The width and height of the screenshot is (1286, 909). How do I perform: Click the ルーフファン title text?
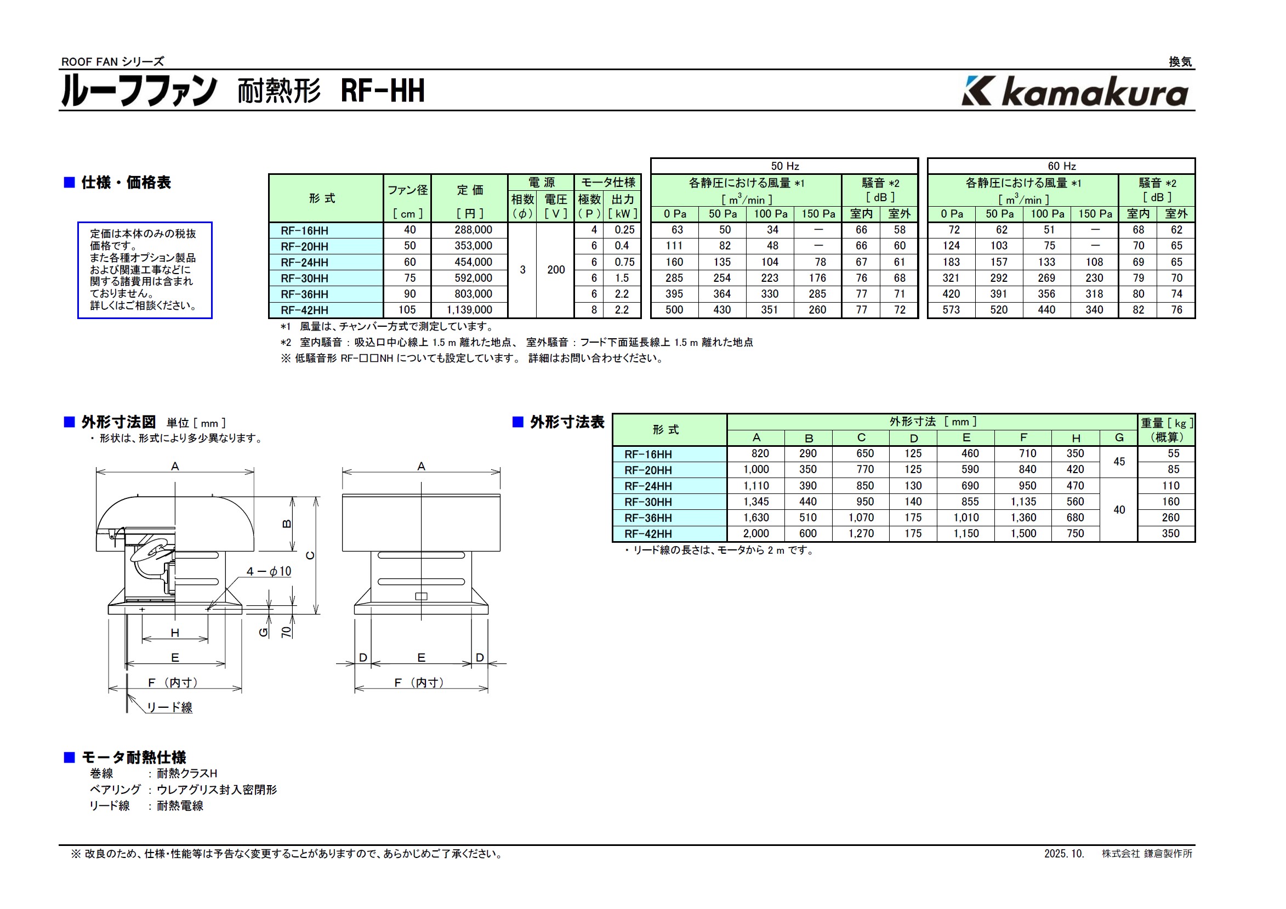coord(138,90)
